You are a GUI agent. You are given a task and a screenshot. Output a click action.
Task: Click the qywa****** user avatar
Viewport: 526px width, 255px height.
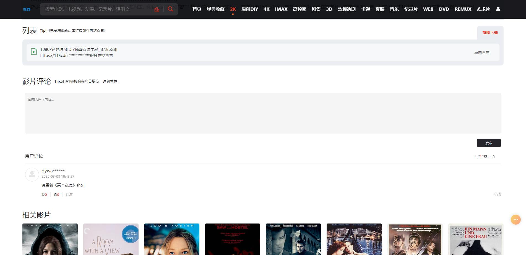32,175
